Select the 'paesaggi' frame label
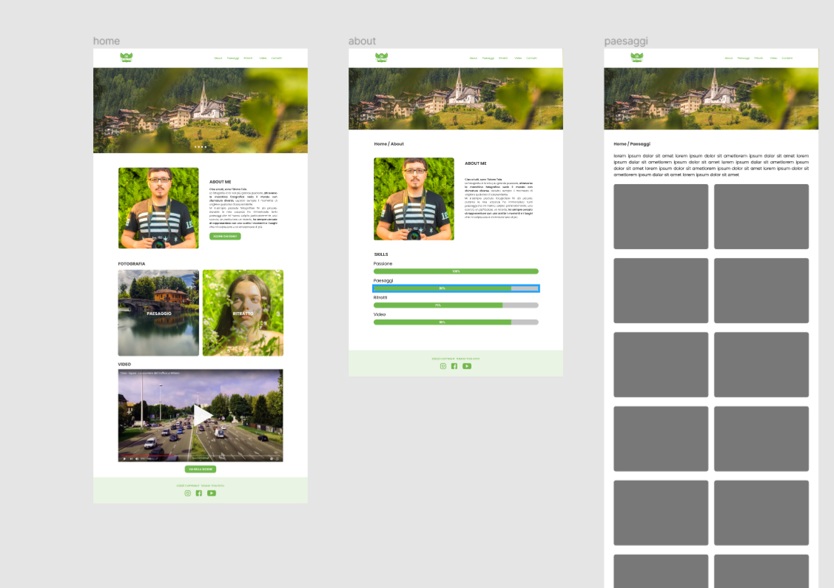 [x=626, y=41]
